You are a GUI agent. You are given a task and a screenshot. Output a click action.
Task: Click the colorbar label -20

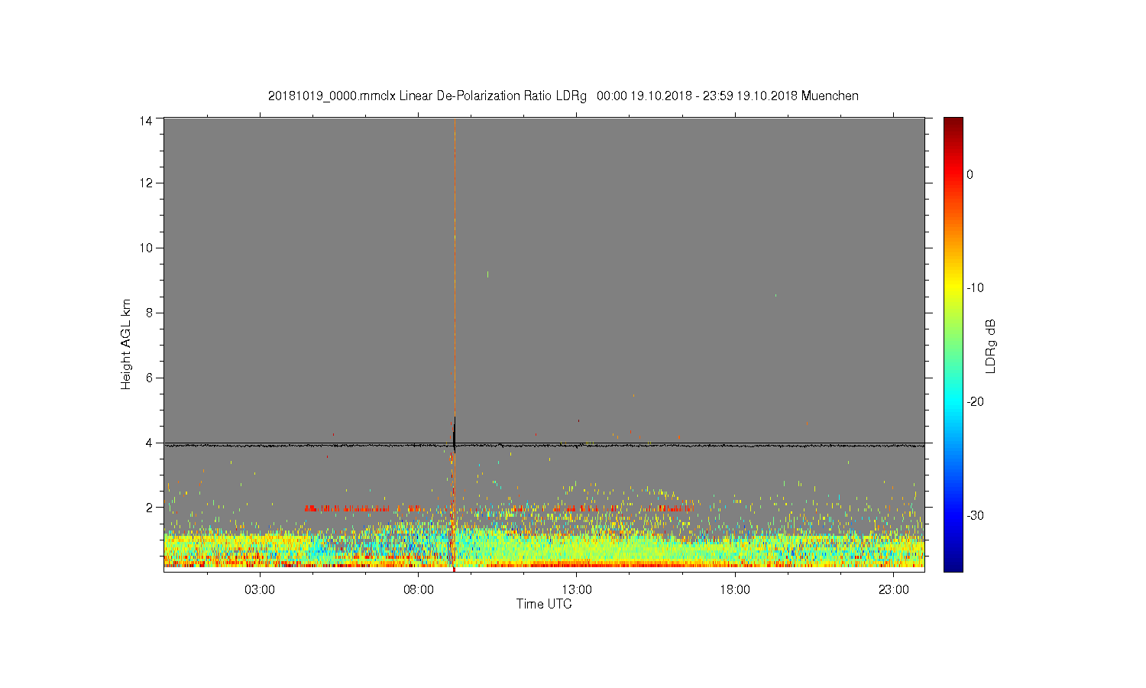point(975,402)
